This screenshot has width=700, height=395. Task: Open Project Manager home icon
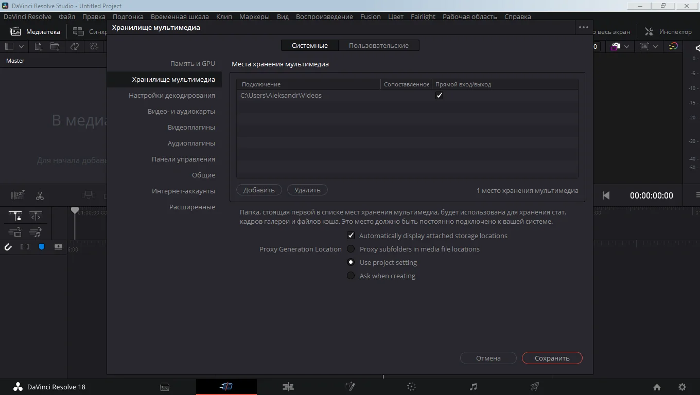coord(657,387)
